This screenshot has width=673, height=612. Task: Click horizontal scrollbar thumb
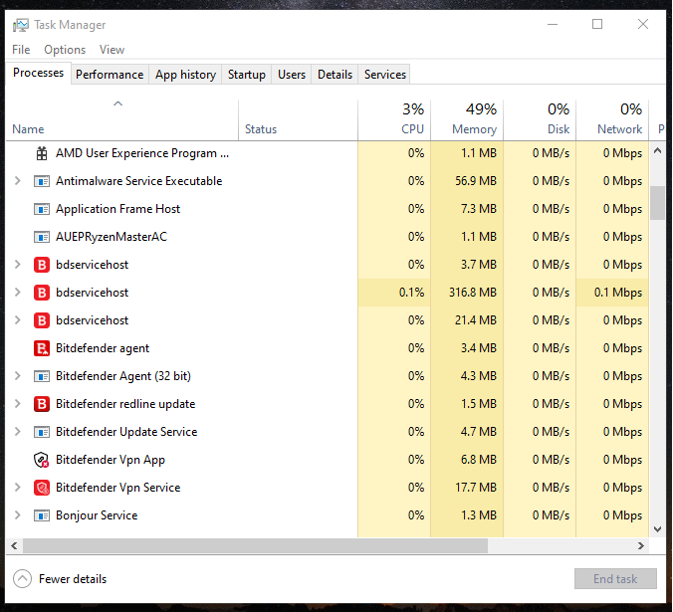(x=256, y=545)
